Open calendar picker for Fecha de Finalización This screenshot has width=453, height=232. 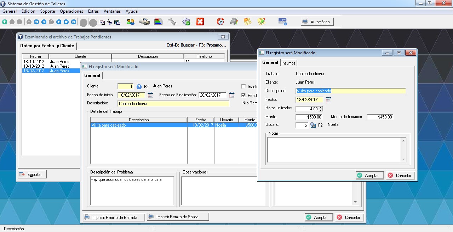232,95
